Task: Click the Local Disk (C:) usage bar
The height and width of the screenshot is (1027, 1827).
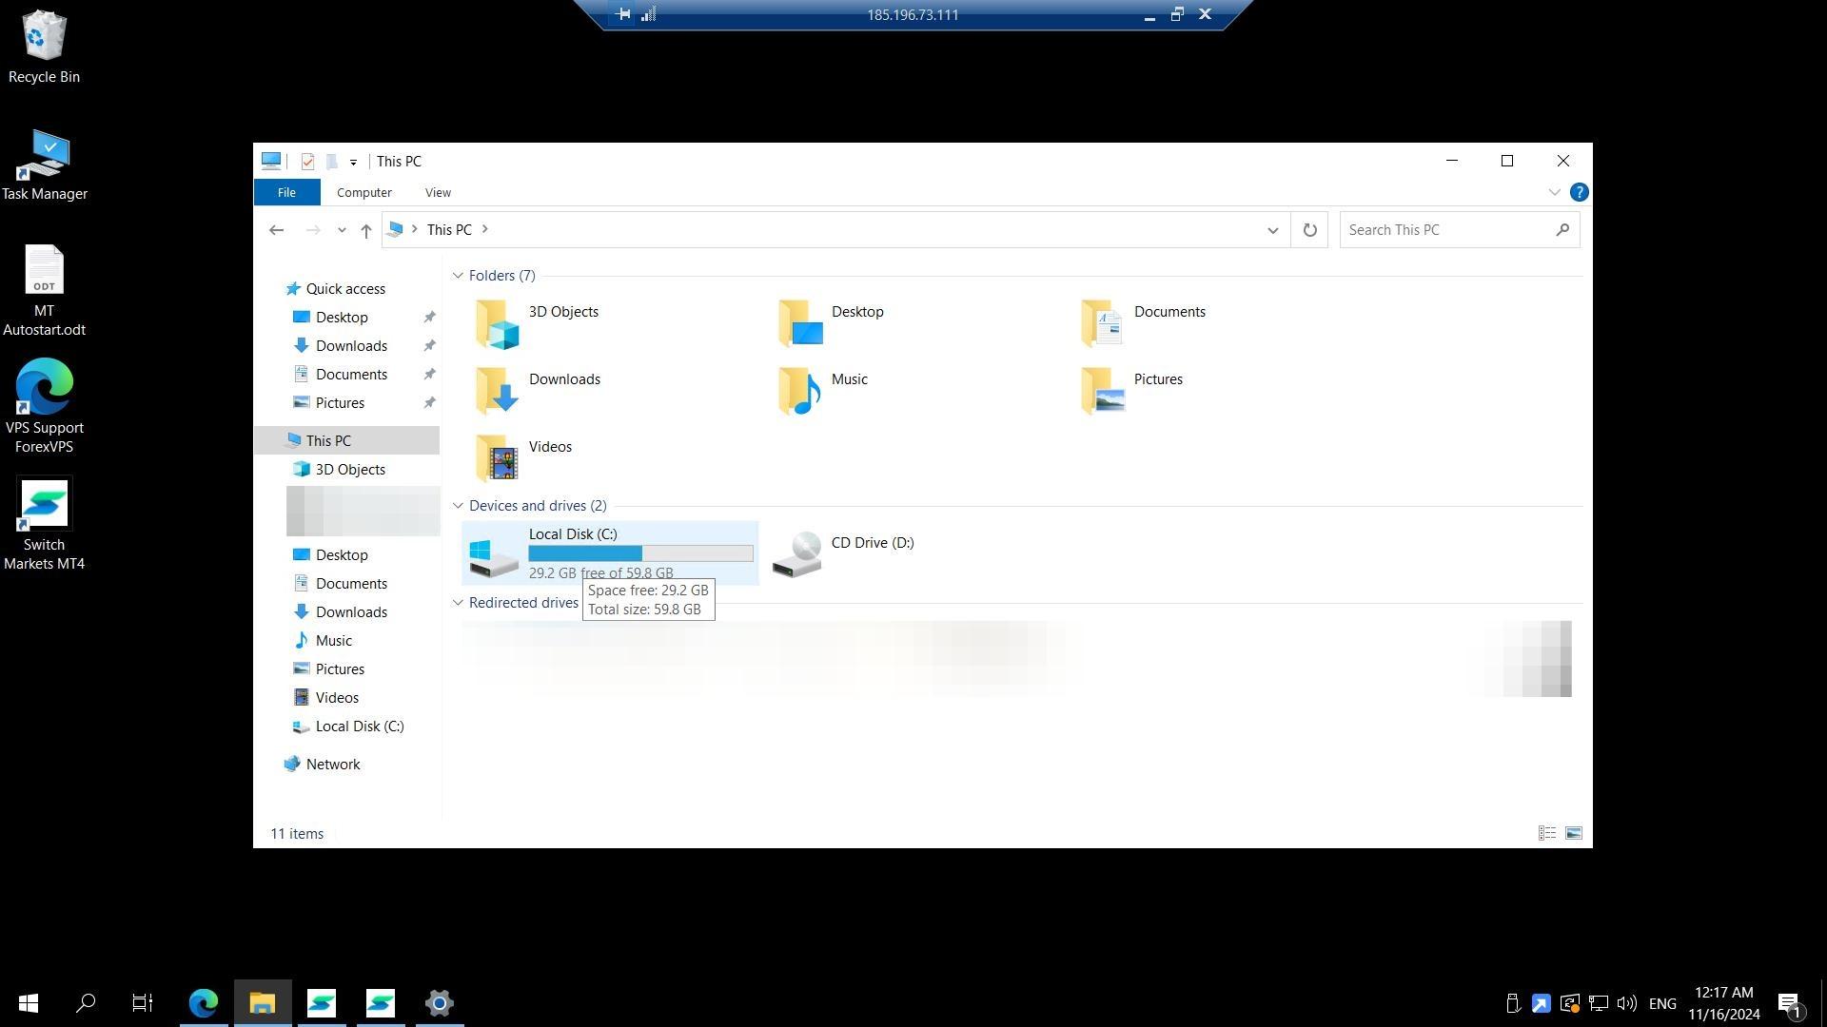Action: tap(640, 553)
